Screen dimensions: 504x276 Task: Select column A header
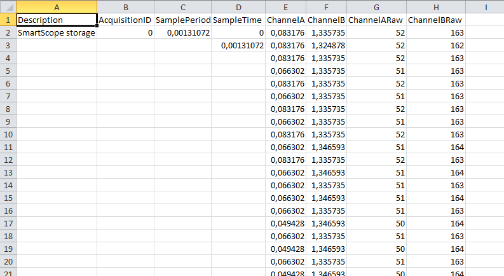coord(57,6)
